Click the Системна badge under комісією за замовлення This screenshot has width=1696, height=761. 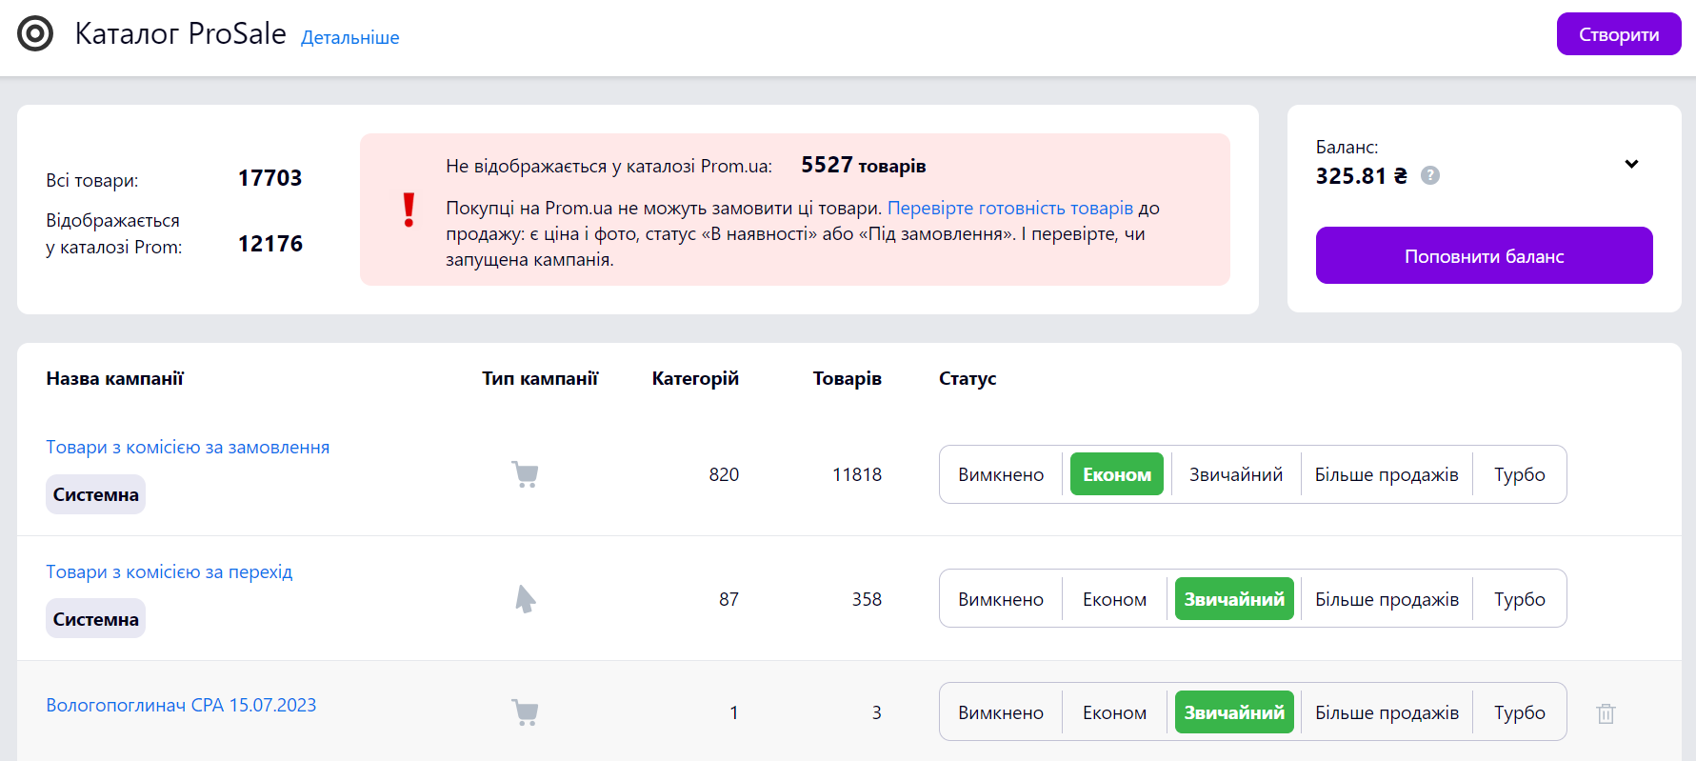click(95, 494)
